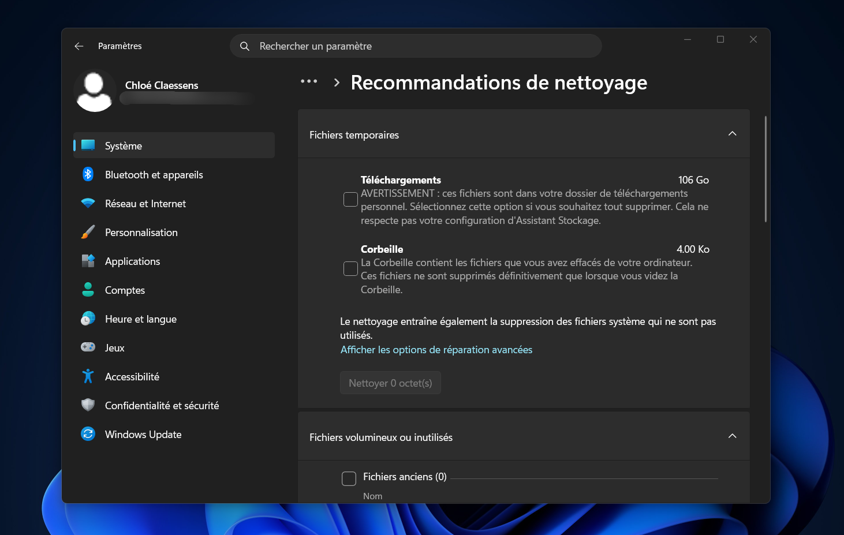This screenshot has width=844, height=535.
Task: Click the Confidentialité shield icon
Action: 88,405
